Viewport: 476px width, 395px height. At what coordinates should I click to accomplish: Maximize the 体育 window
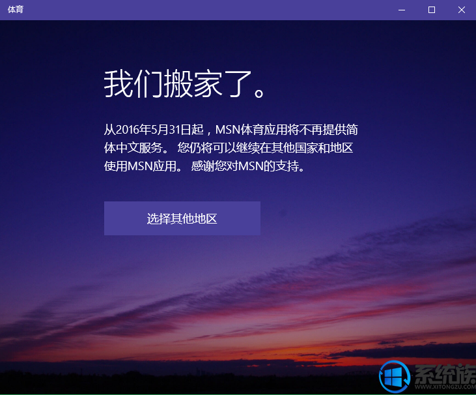click(431, 10)
